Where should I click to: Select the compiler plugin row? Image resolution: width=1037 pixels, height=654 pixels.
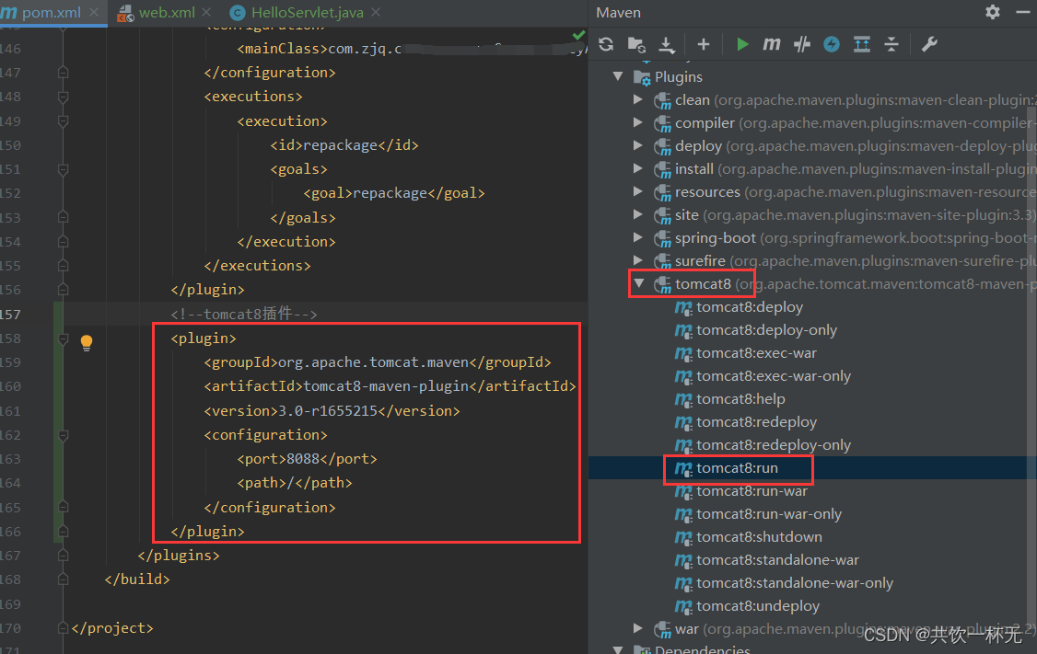812,123
